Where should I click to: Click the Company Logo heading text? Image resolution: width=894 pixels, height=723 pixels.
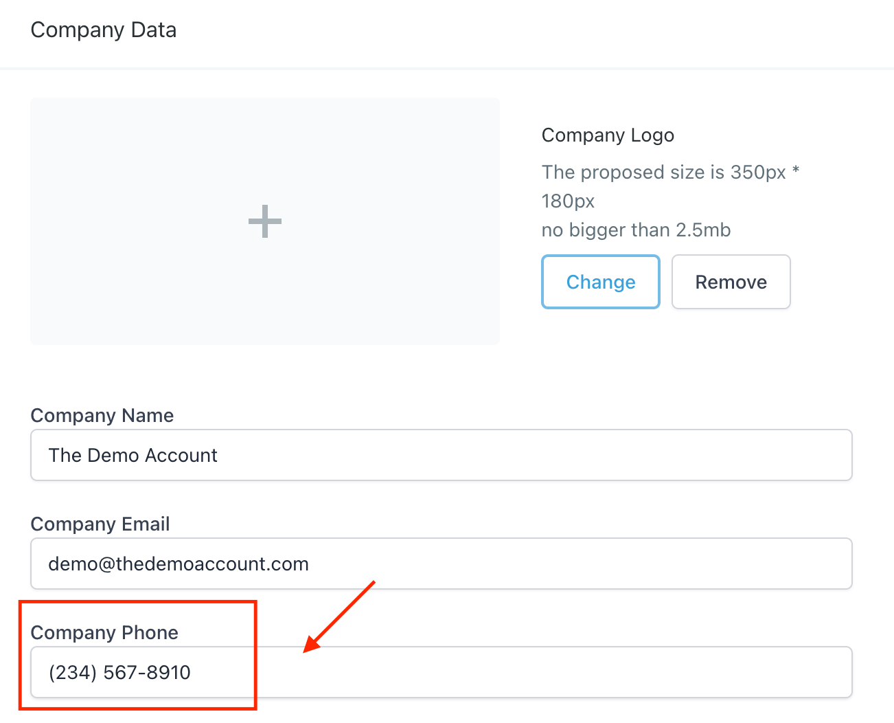608,135
